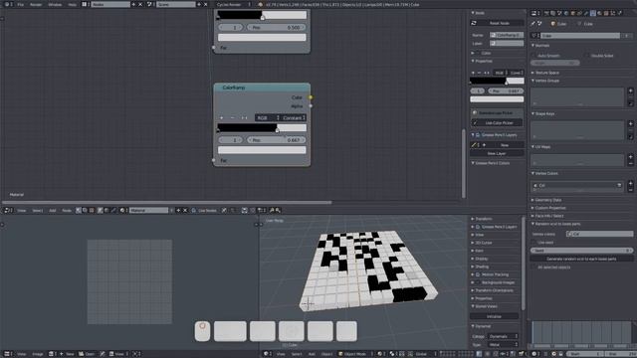Click the add vertex color plus icon
This screenshot has width=637, height=358.
click(630, 183)
